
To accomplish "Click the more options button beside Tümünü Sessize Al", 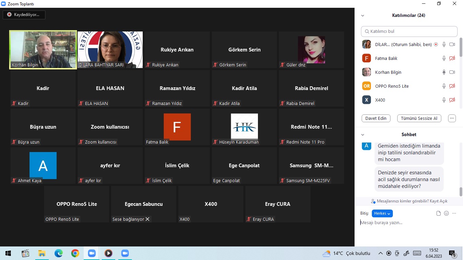I will point(452,118).
